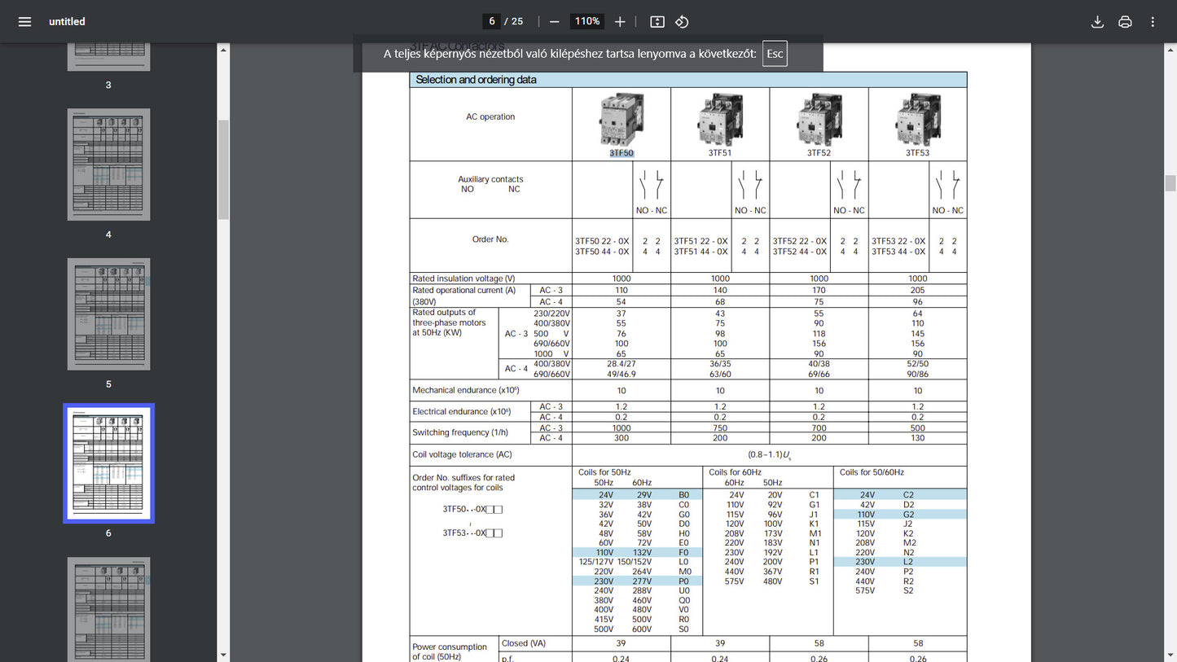The height and width of the screenshot is (662, 1177).
Task: Click the zoom out minus button
Action: [x=555, y=22]
